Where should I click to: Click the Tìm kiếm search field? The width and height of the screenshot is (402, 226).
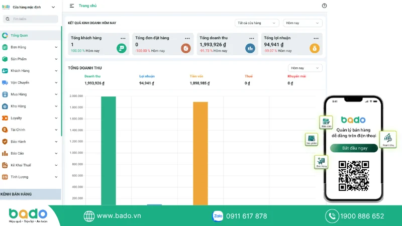coord(31,19)
